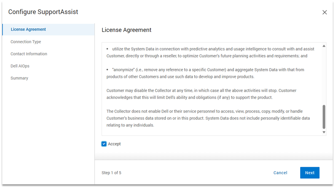This screenshot has height=188, width=335.
Task: Click paragraph starting 'The Collector does not enable'
Action: click(x=208, y=118)
